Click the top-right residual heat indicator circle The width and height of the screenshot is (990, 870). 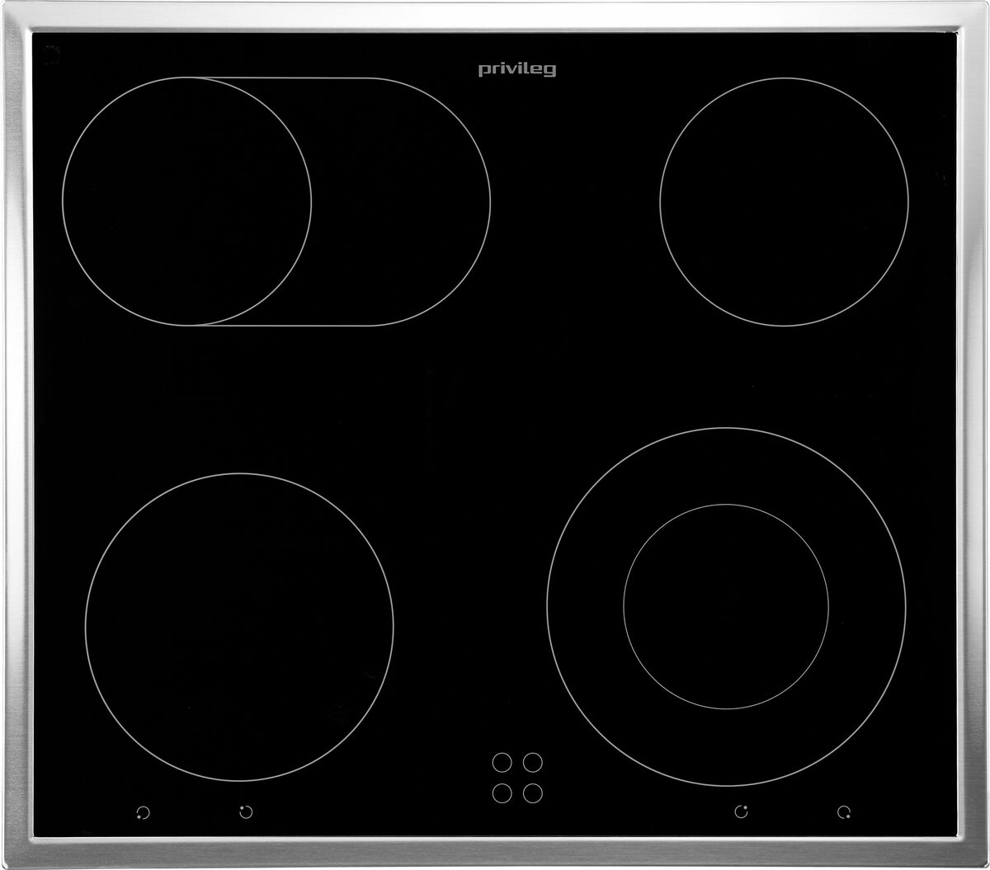pyautogui.click(x=533, y=760)
